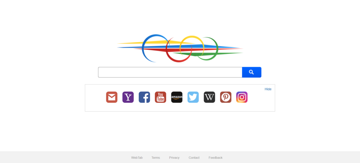The image size is (360, 163).
Task: Open the Yahoo shortcut icon
Action: tap(128, 97)
